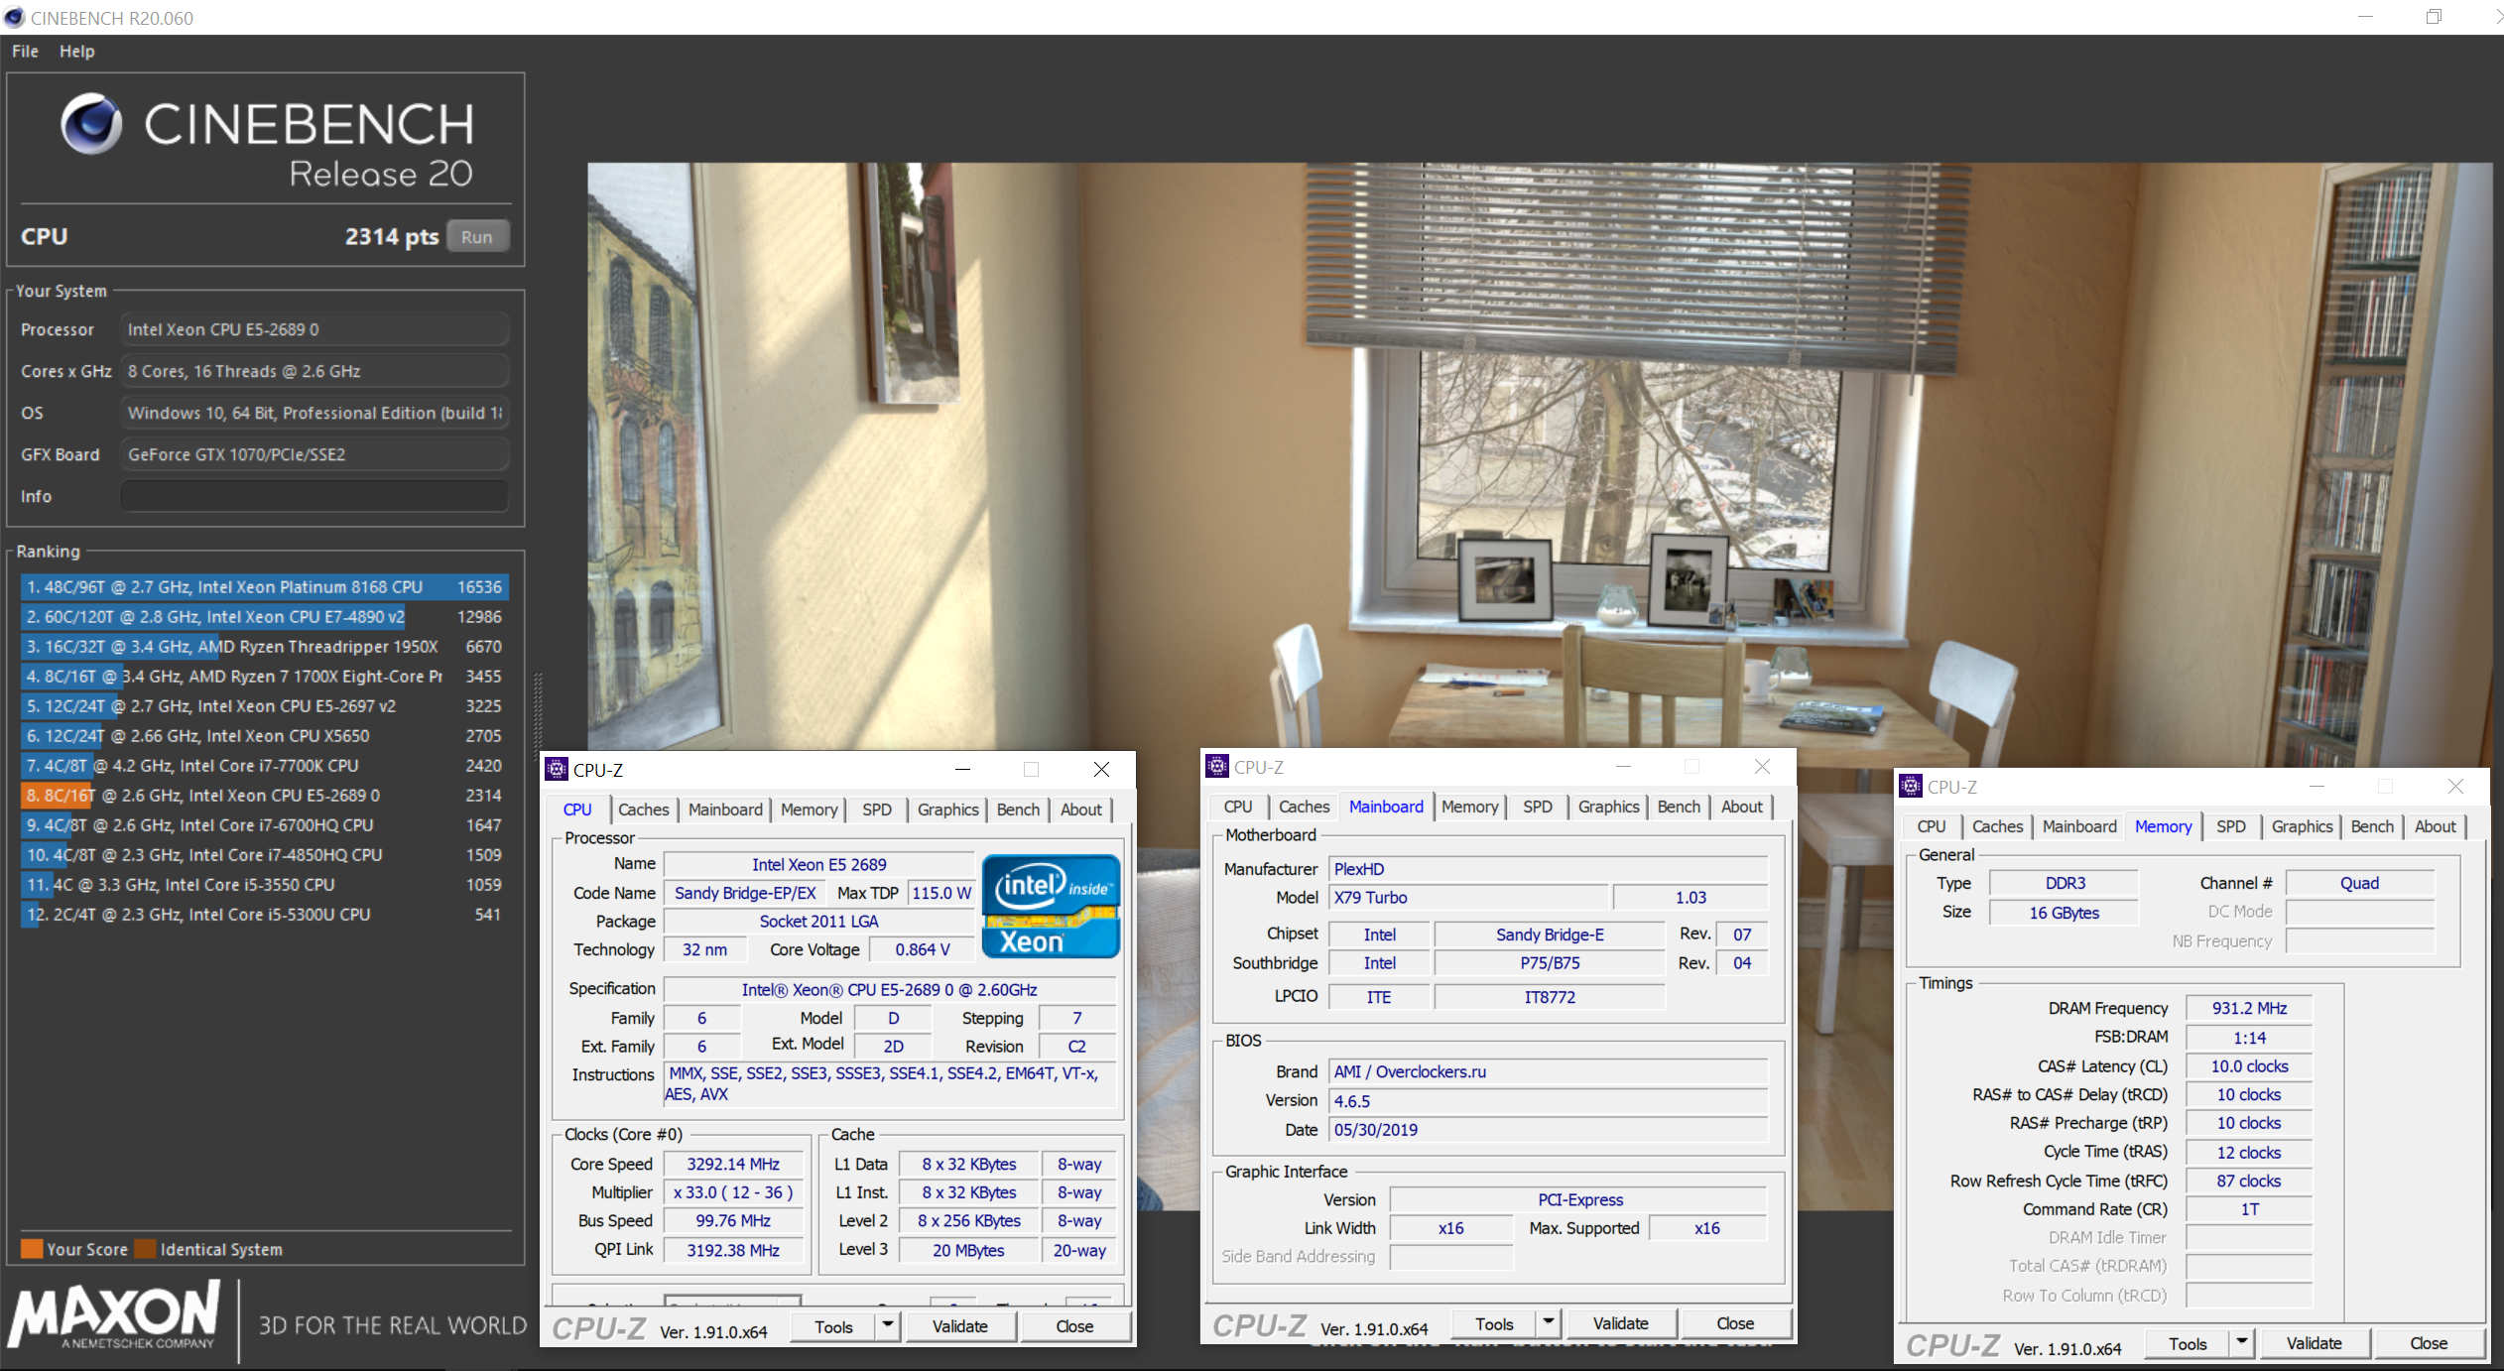Click the Cinebench sphere logo
The image size is (2504, 1371).
click(x=91, y=124)
